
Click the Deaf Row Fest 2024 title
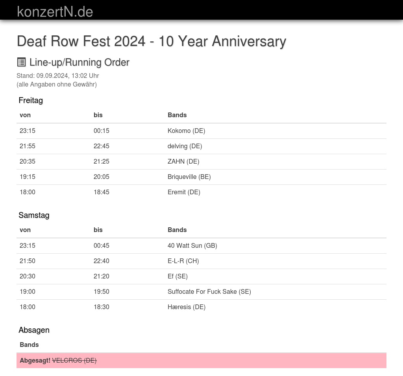[x=152, y=41]
